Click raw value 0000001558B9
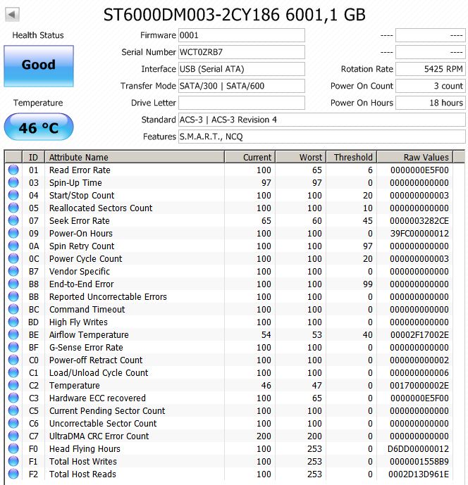 click(x=419, y=462)
